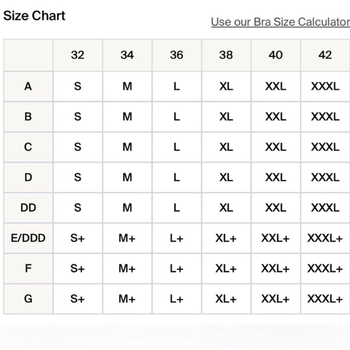Select the A cup row label
The image size is (350, 350).
coord(28,86)
